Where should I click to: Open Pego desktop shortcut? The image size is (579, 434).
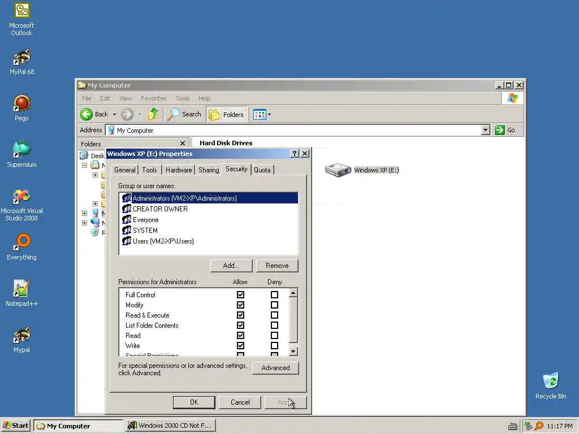pos(22,108)
